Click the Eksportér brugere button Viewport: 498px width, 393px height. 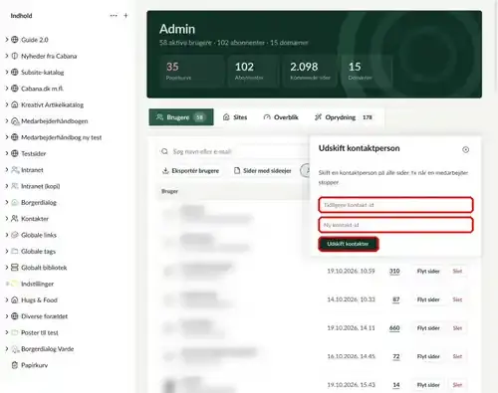tap(190, 171)
